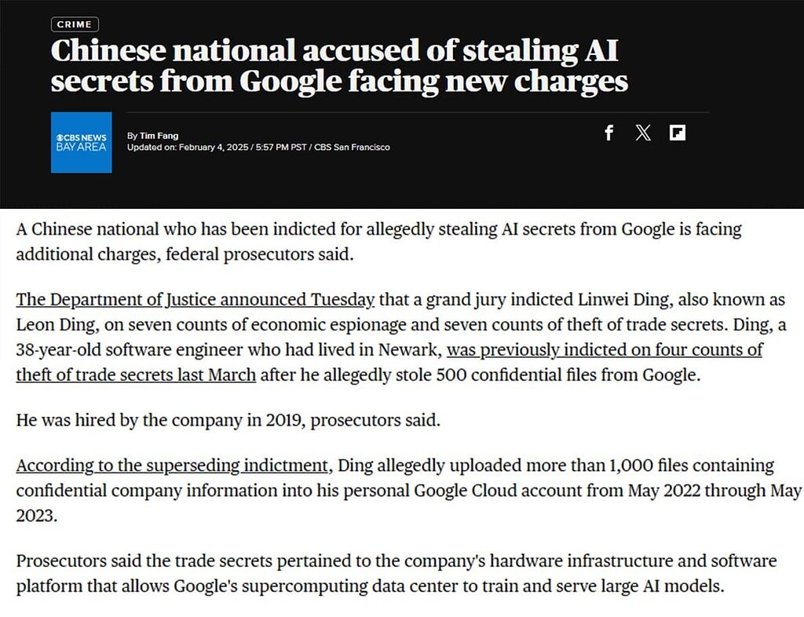Share the article to Facebook
804x617 pixels.
coord(608,133)
